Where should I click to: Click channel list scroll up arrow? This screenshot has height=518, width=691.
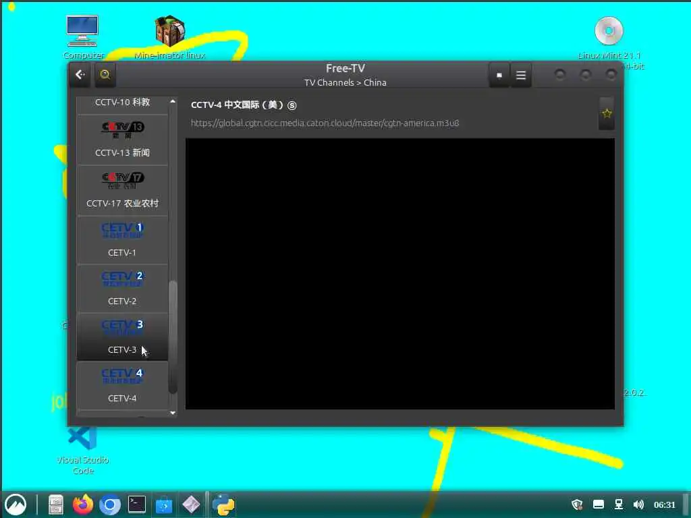(x=173, y=101)
